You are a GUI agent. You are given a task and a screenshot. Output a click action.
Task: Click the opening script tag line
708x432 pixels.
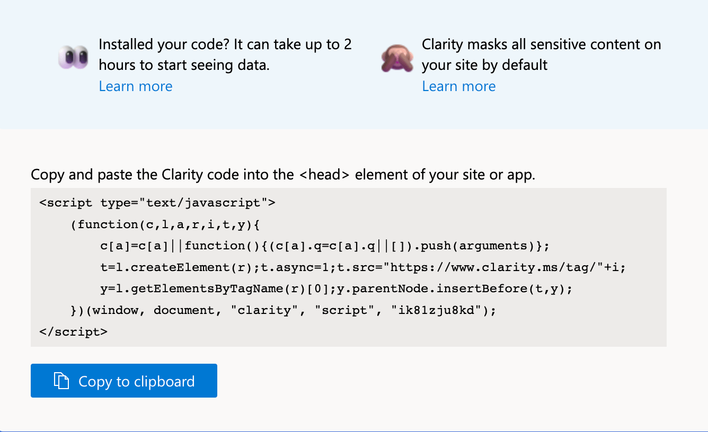point(158,202)
